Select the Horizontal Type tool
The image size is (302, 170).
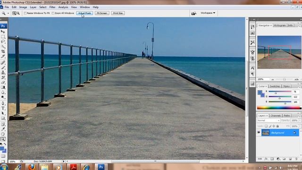3,109
